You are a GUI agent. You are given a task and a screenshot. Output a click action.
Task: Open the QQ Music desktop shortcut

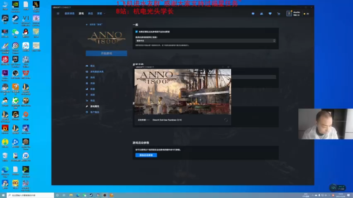click(5, 143)
